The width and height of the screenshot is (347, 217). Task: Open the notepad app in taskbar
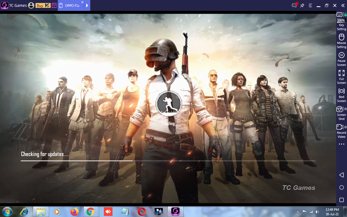tap(125, 212)
